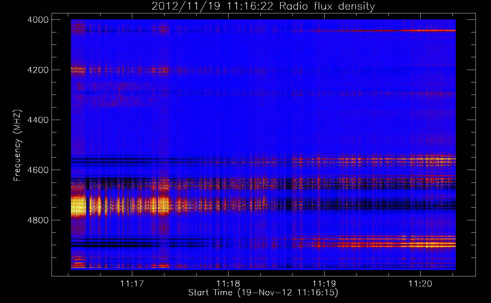This screenshot has width=491, height=303.
Task: Click the 11:18 time tick label
Action: point(228,284)
